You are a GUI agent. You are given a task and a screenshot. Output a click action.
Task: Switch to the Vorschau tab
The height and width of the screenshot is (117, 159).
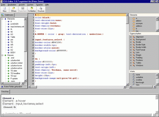[5, 91]
